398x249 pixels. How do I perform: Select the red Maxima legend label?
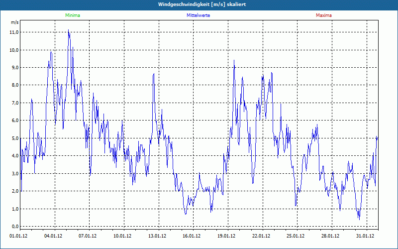point(324,15)
